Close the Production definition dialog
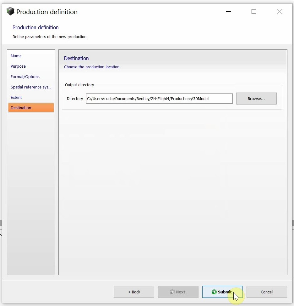Screen dimensions: 294x306 pos(279,12)
